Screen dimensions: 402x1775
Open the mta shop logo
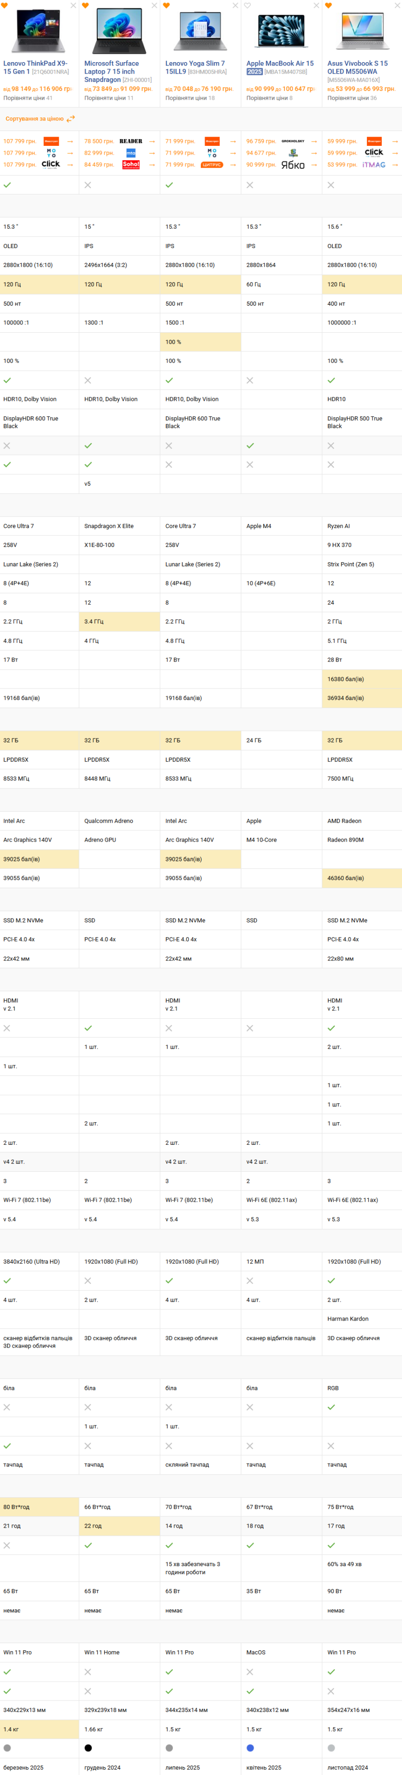[131, 153]
